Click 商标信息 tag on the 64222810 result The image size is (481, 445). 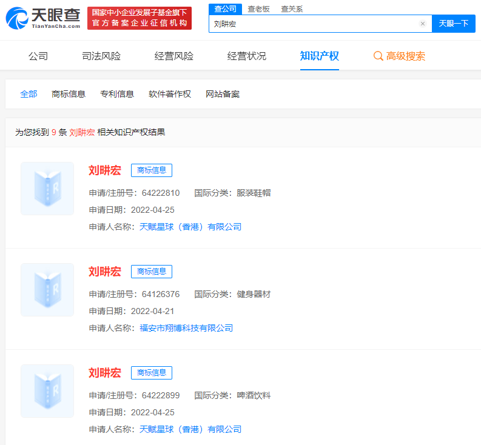pos(152,170)
